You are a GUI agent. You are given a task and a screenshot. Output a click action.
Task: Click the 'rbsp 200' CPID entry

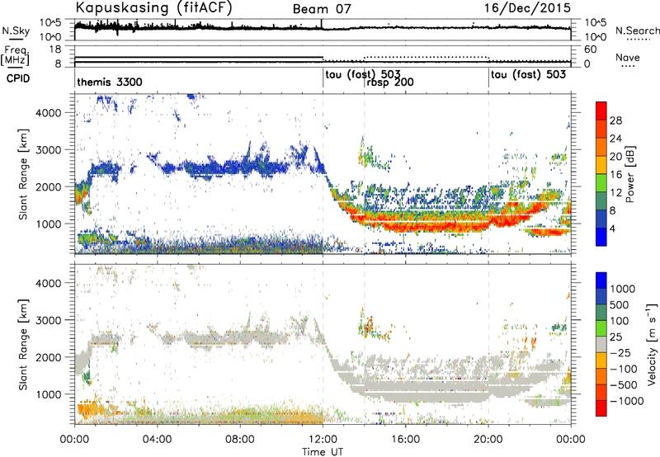[389, 82]
